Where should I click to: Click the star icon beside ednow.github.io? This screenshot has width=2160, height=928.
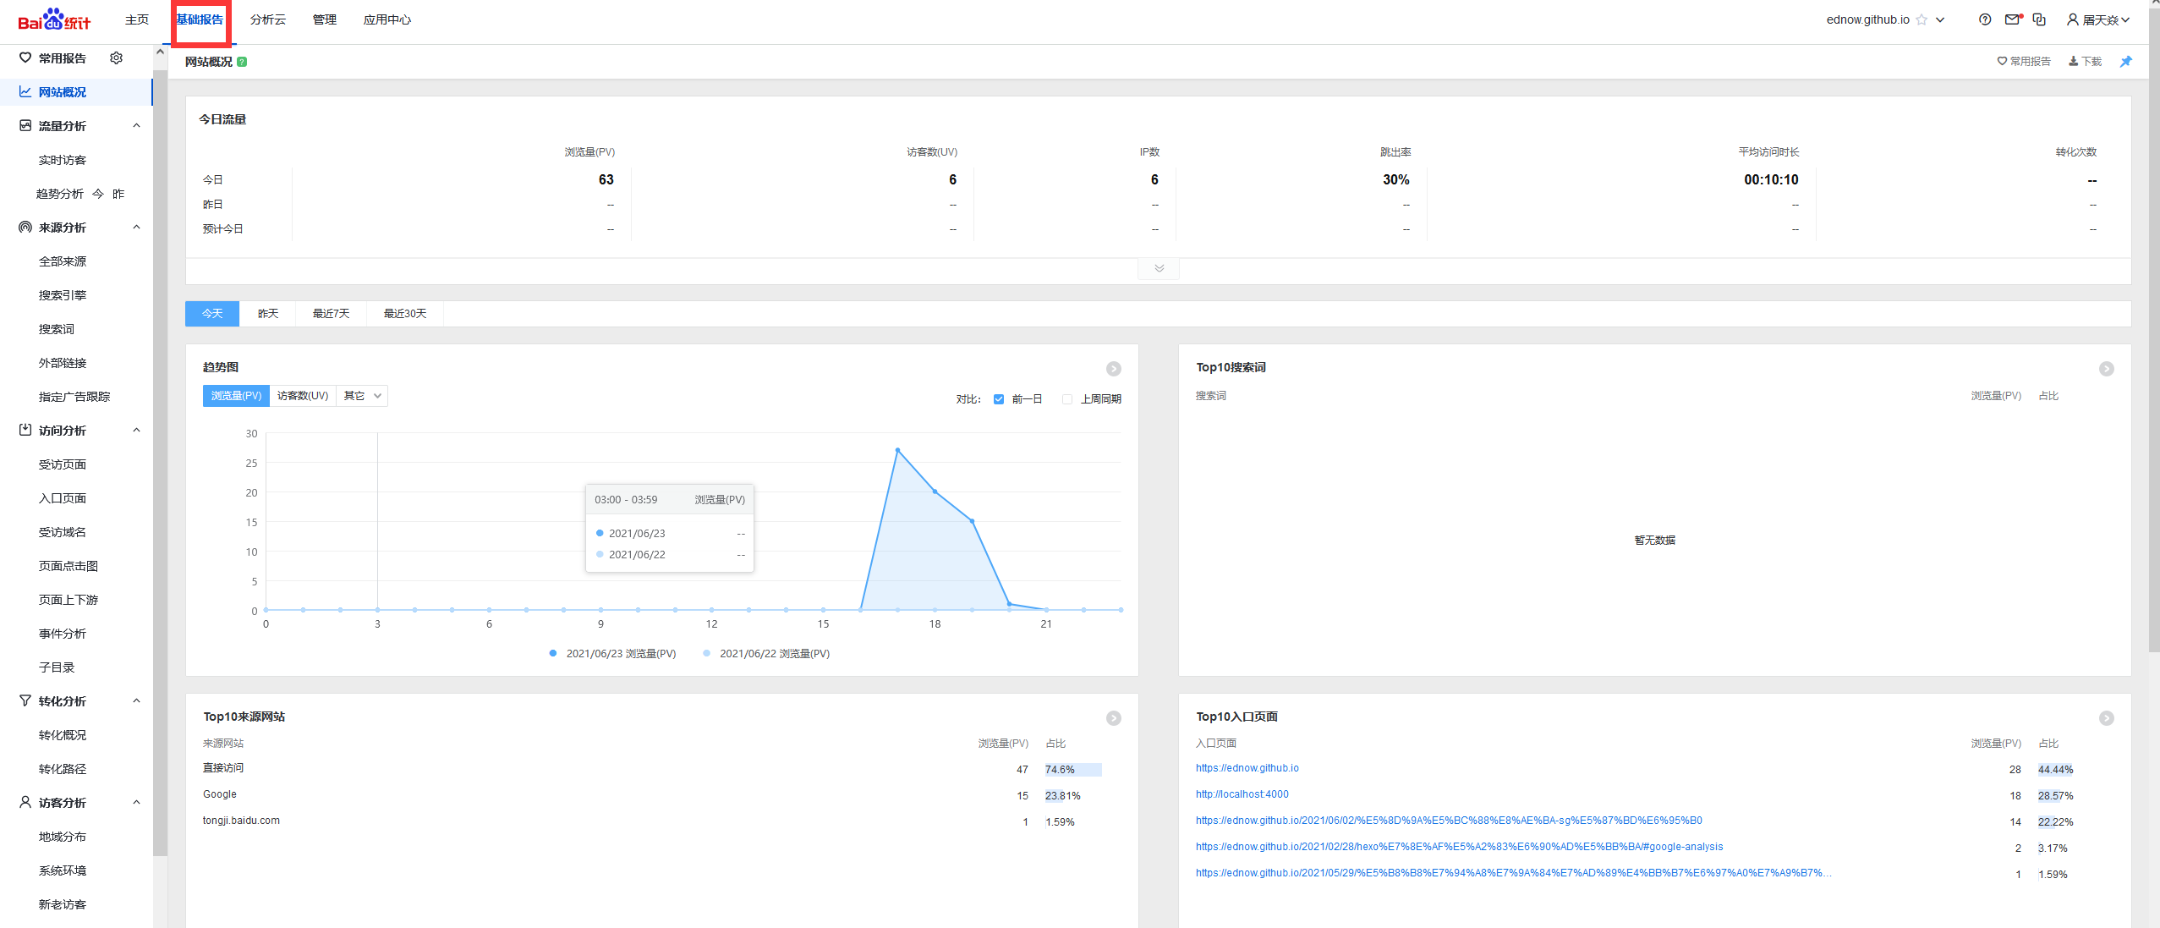(1922, 19)
